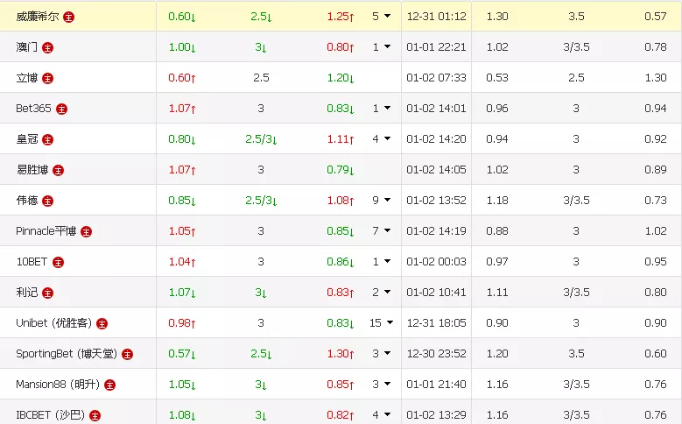Click the red 主 icon next to 皇冠
Viewport: 682px width, 424px height.
pyautogui.click(x=47, y=139)
